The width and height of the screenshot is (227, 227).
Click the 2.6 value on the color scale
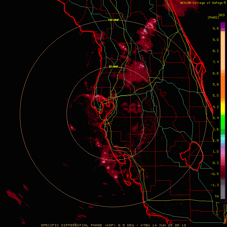(x=216, y=129)
